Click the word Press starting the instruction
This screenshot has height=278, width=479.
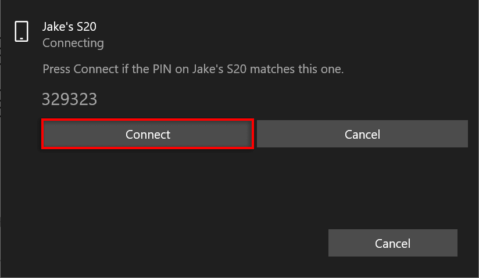pyautogui.click(x=56, y=69)
